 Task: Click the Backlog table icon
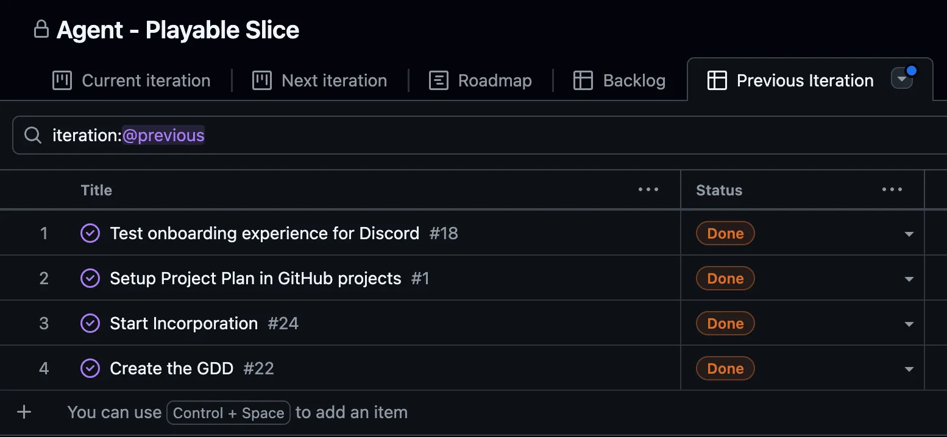pos(583,80)
